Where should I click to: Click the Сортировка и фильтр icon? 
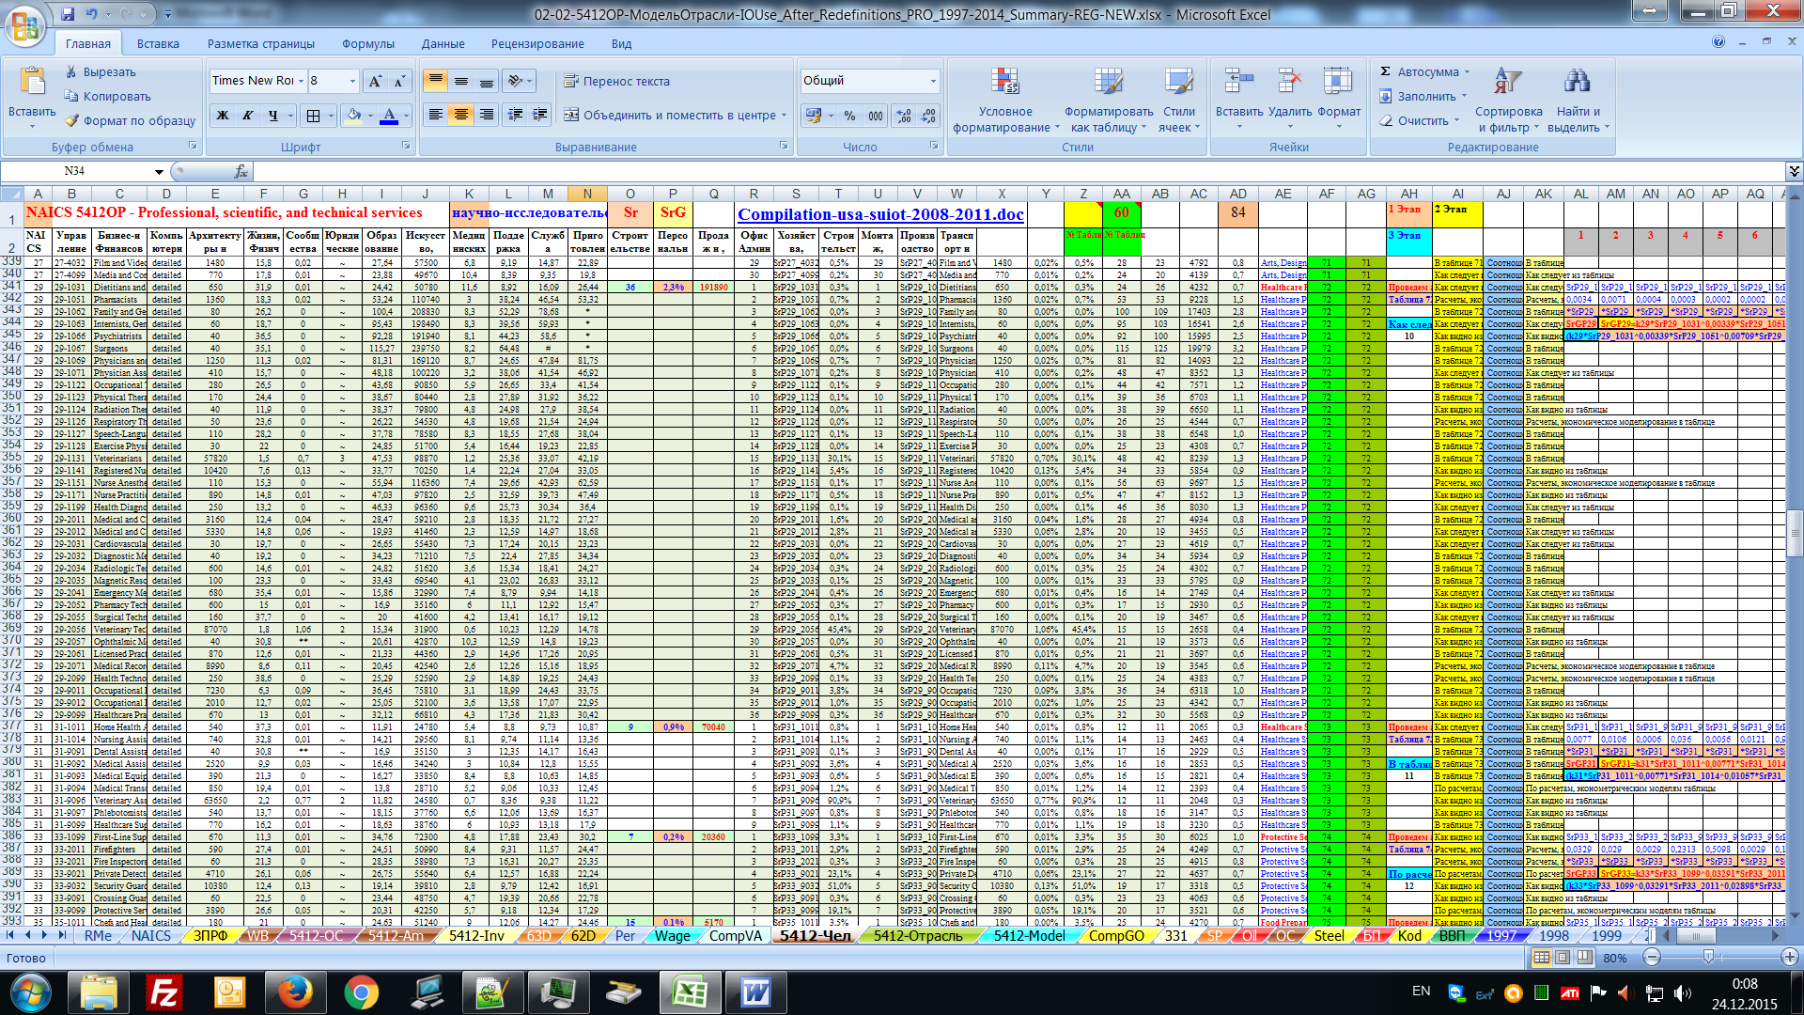1507,83
